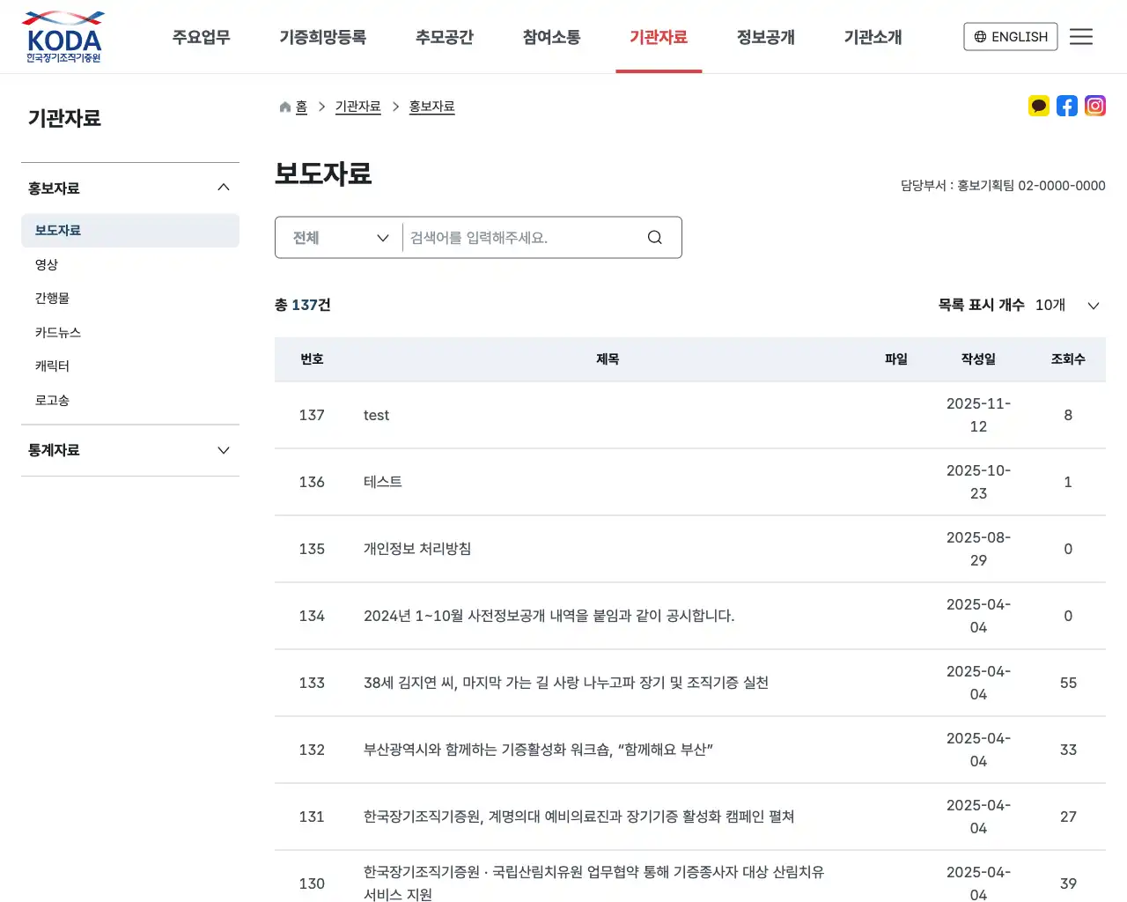Click the home icon in breadcrumb
Image resolution: width=1127 pixels, height=902 pixels.
point(285,107)
